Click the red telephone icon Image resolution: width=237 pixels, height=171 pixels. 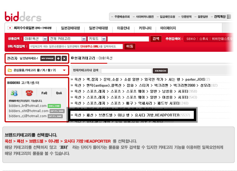(29, 93)
